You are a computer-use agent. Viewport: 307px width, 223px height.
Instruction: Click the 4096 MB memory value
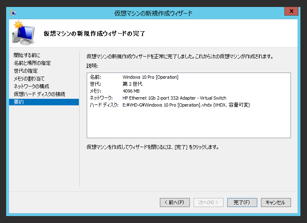coord(131,91)
